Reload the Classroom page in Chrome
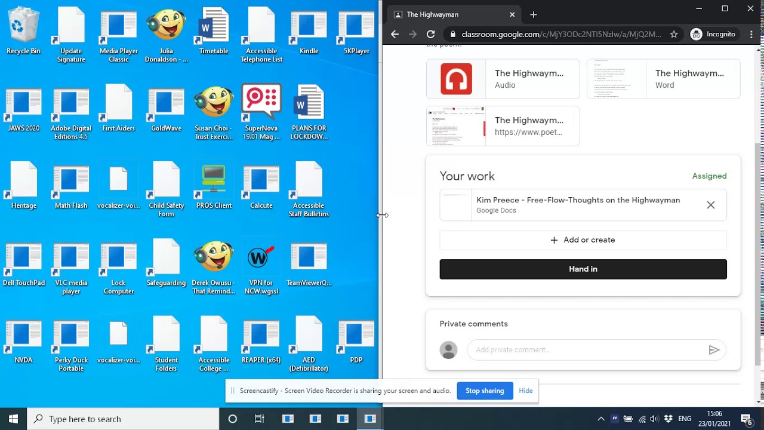 430,34
